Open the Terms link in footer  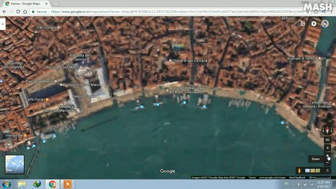[x=252, y=177]
